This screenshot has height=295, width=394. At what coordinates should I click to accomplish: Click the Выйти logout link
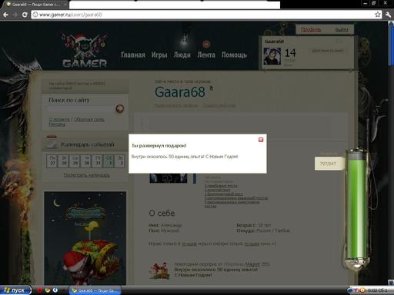pos(342,30)
